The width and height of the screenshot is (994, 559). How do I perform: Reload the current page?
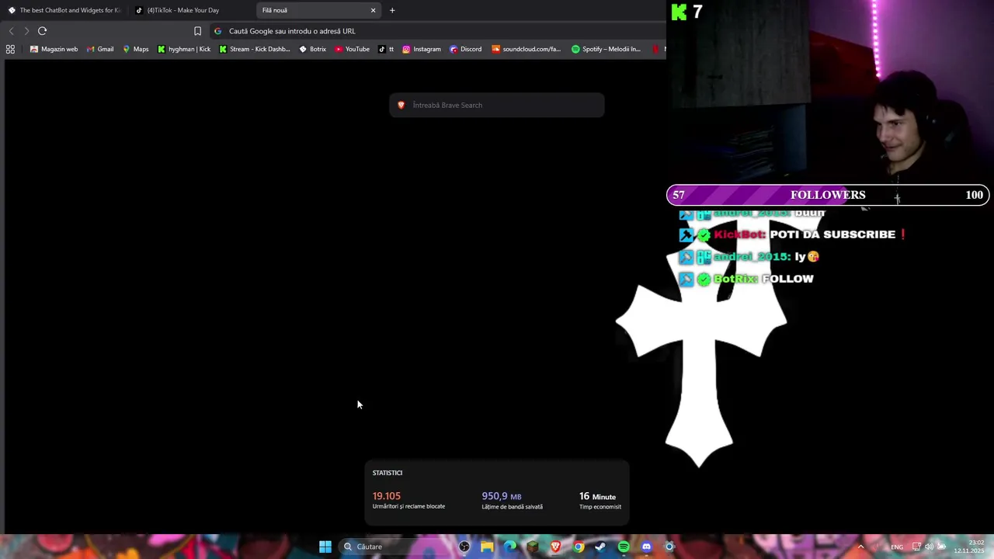pyautogui.click(x=42, y=31)
